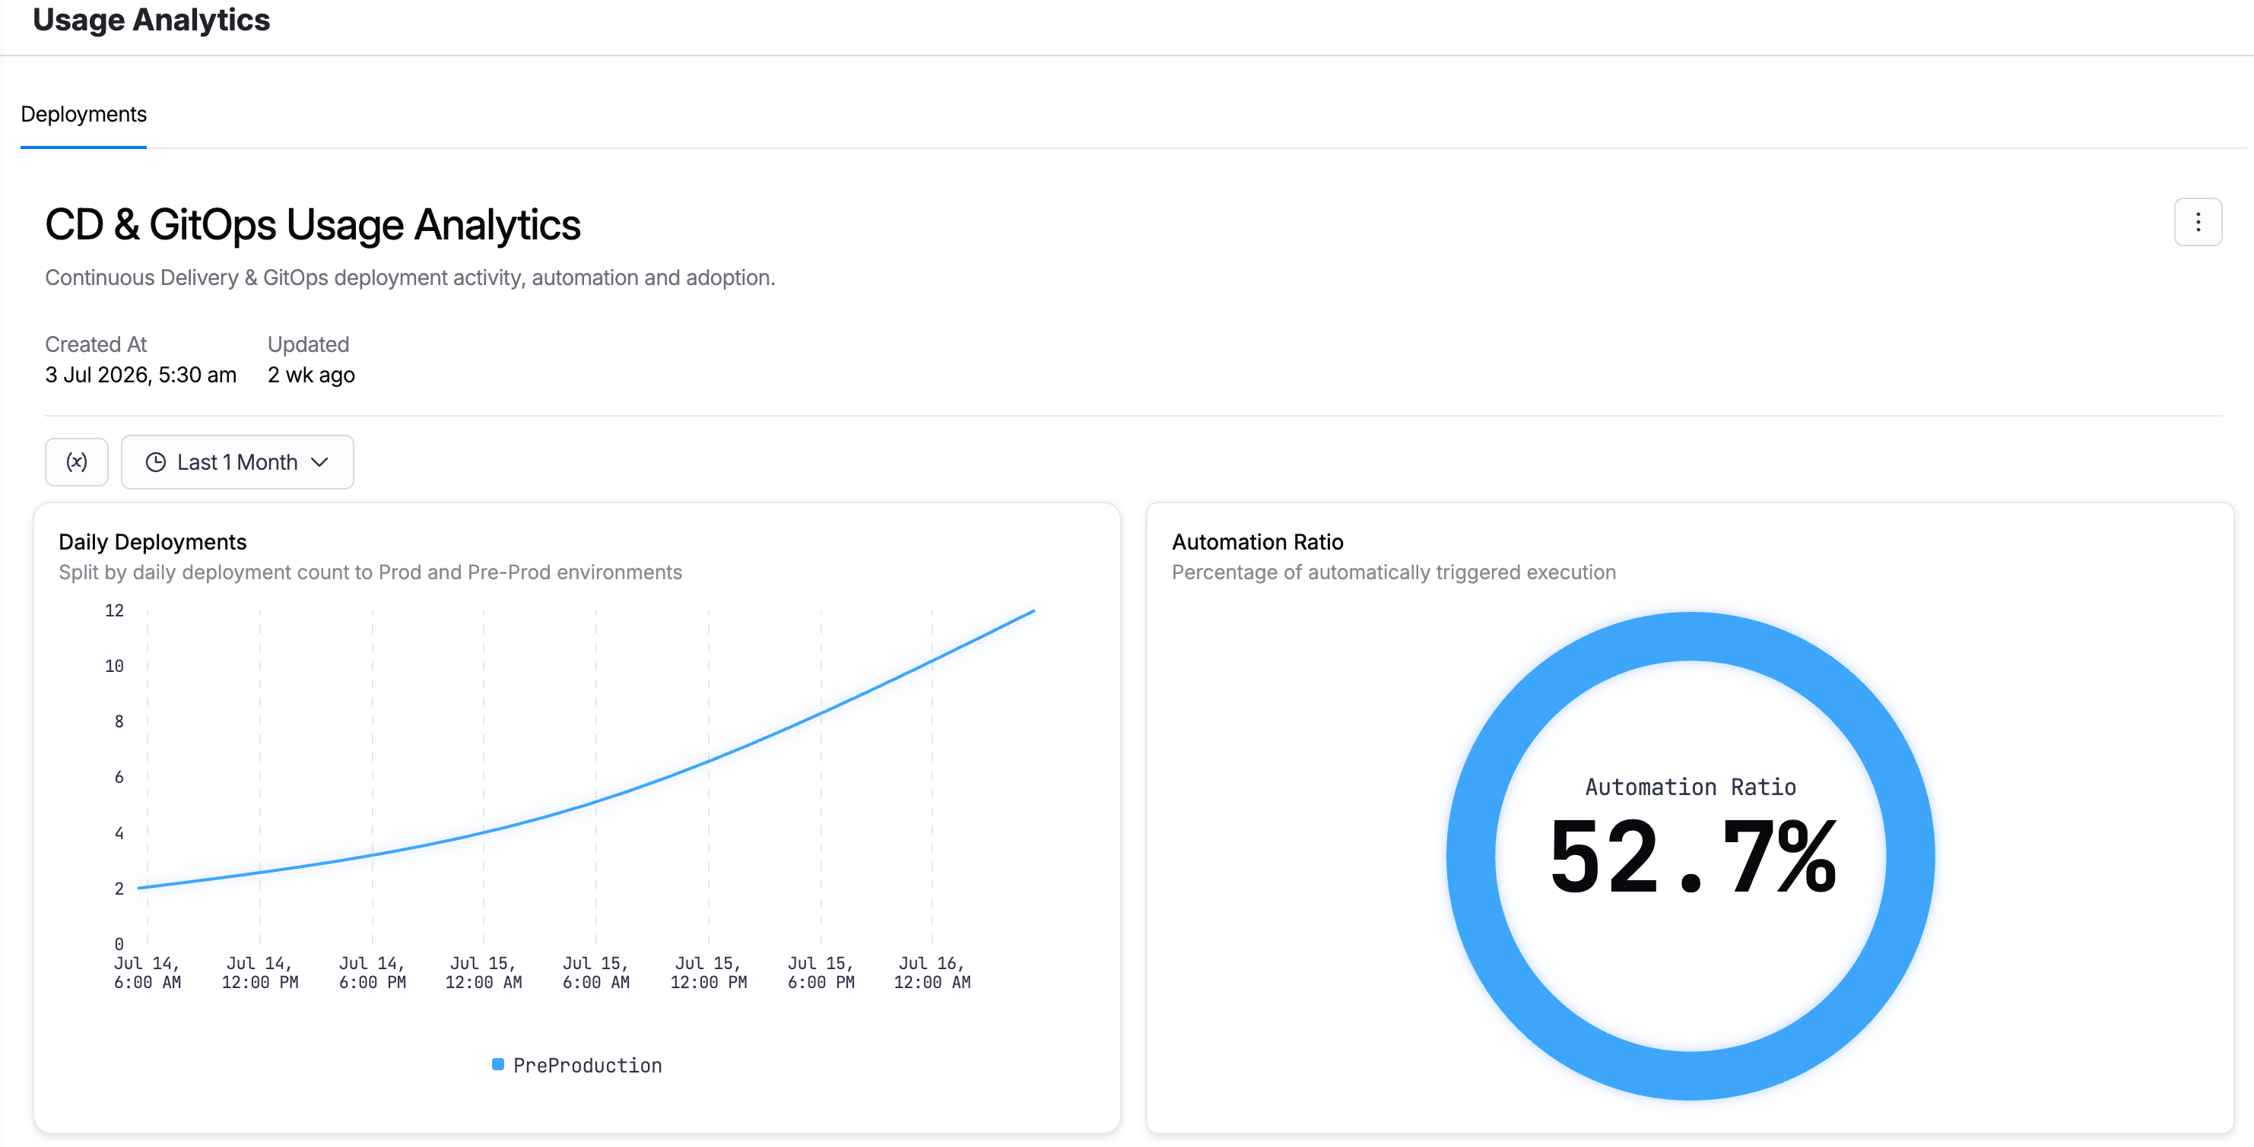Toggle the PreProduction series legend label
Screen dimensions: 2254x1147
(587, 1066)
